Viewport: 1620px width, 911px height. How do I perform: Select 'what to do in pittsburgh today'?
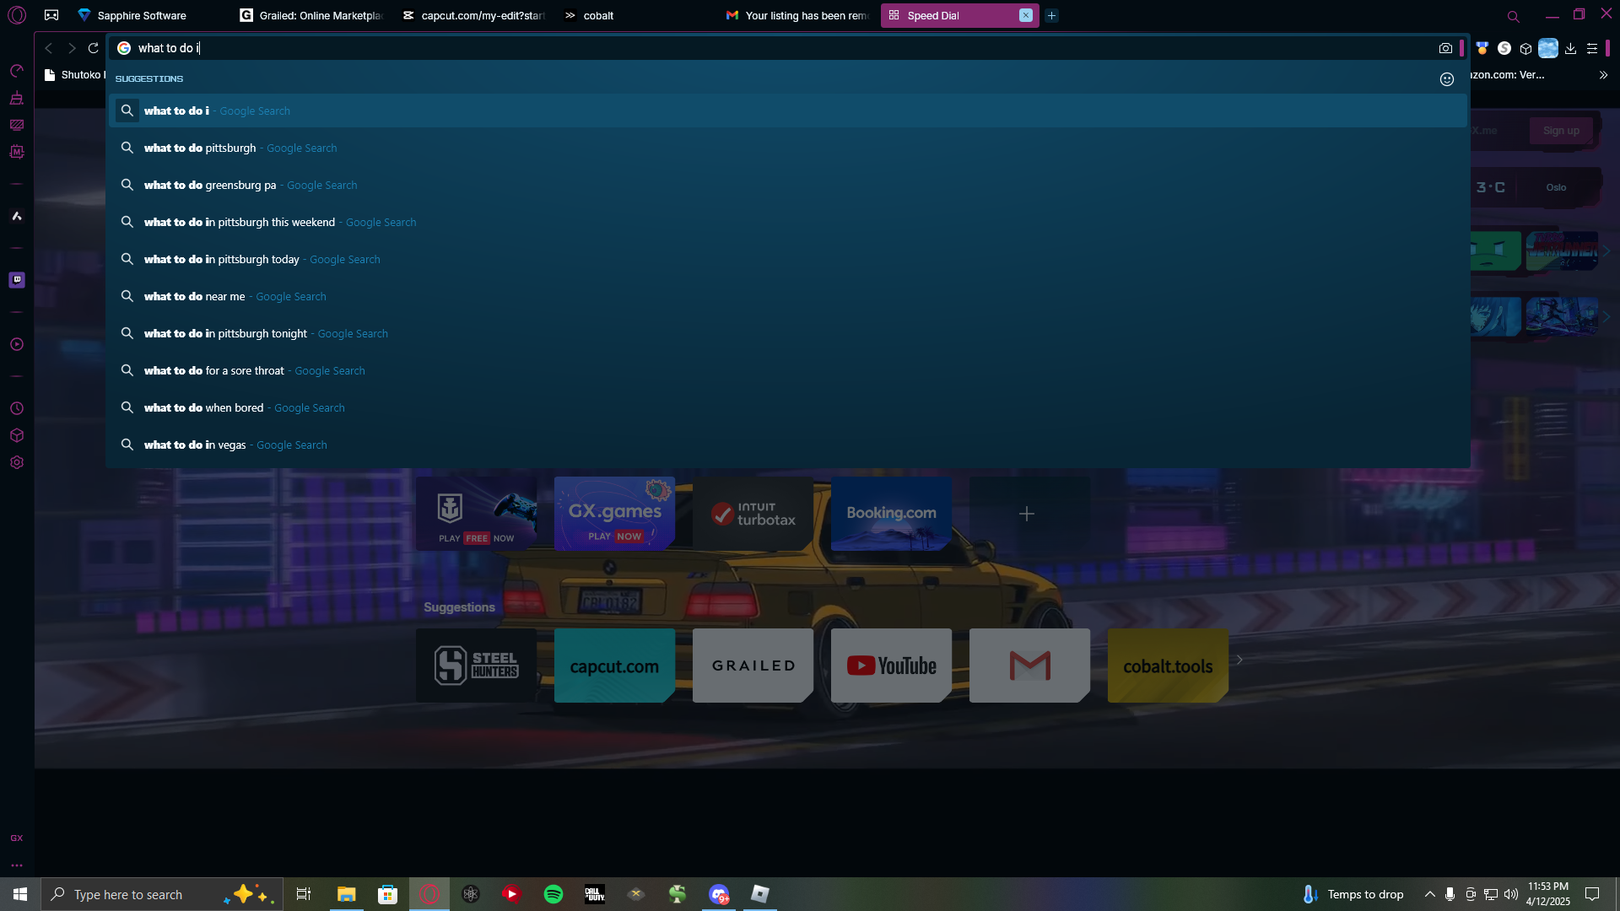[787, 259]
